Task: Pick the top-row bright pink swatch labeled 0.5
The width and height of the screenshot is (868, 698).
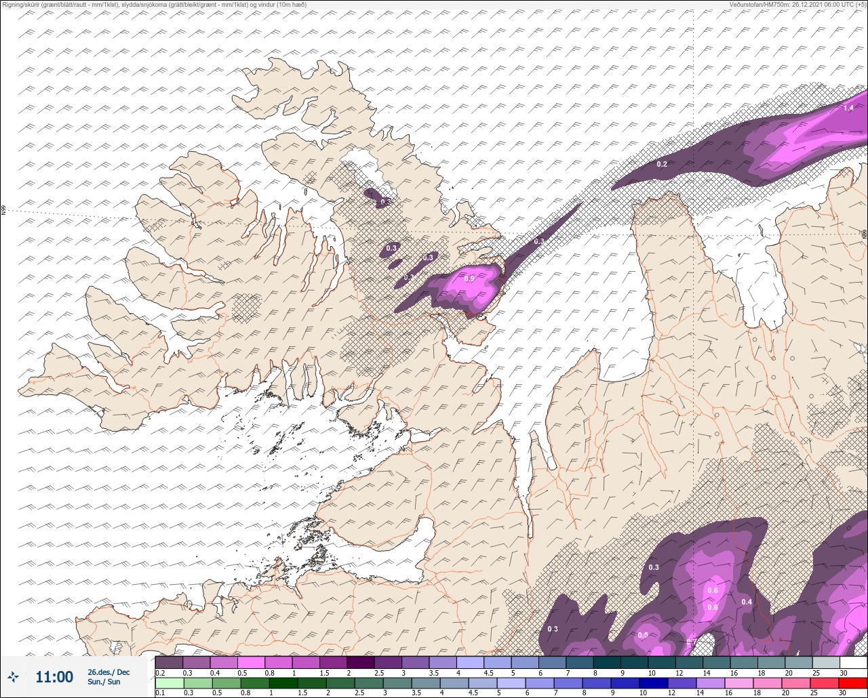Action: (x=251, y=662)
